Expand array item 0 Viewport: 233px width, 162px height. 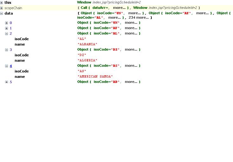point(7,23)
